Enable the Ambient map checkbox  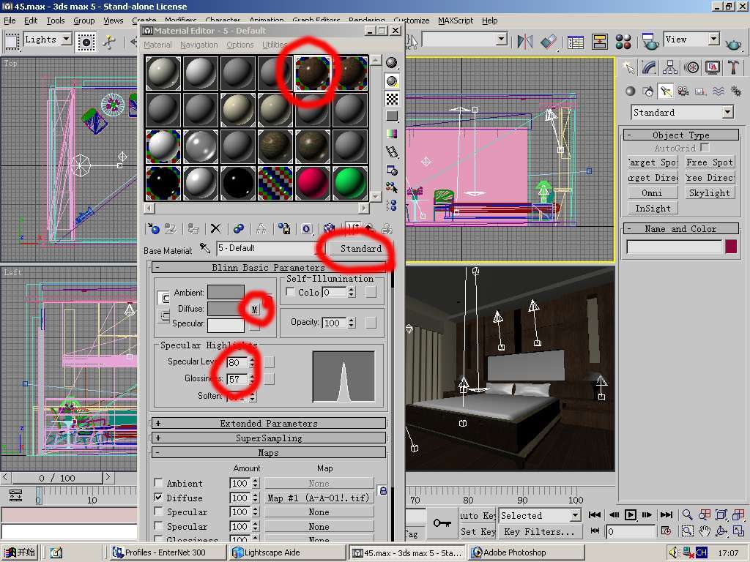[x=158, y=482]
